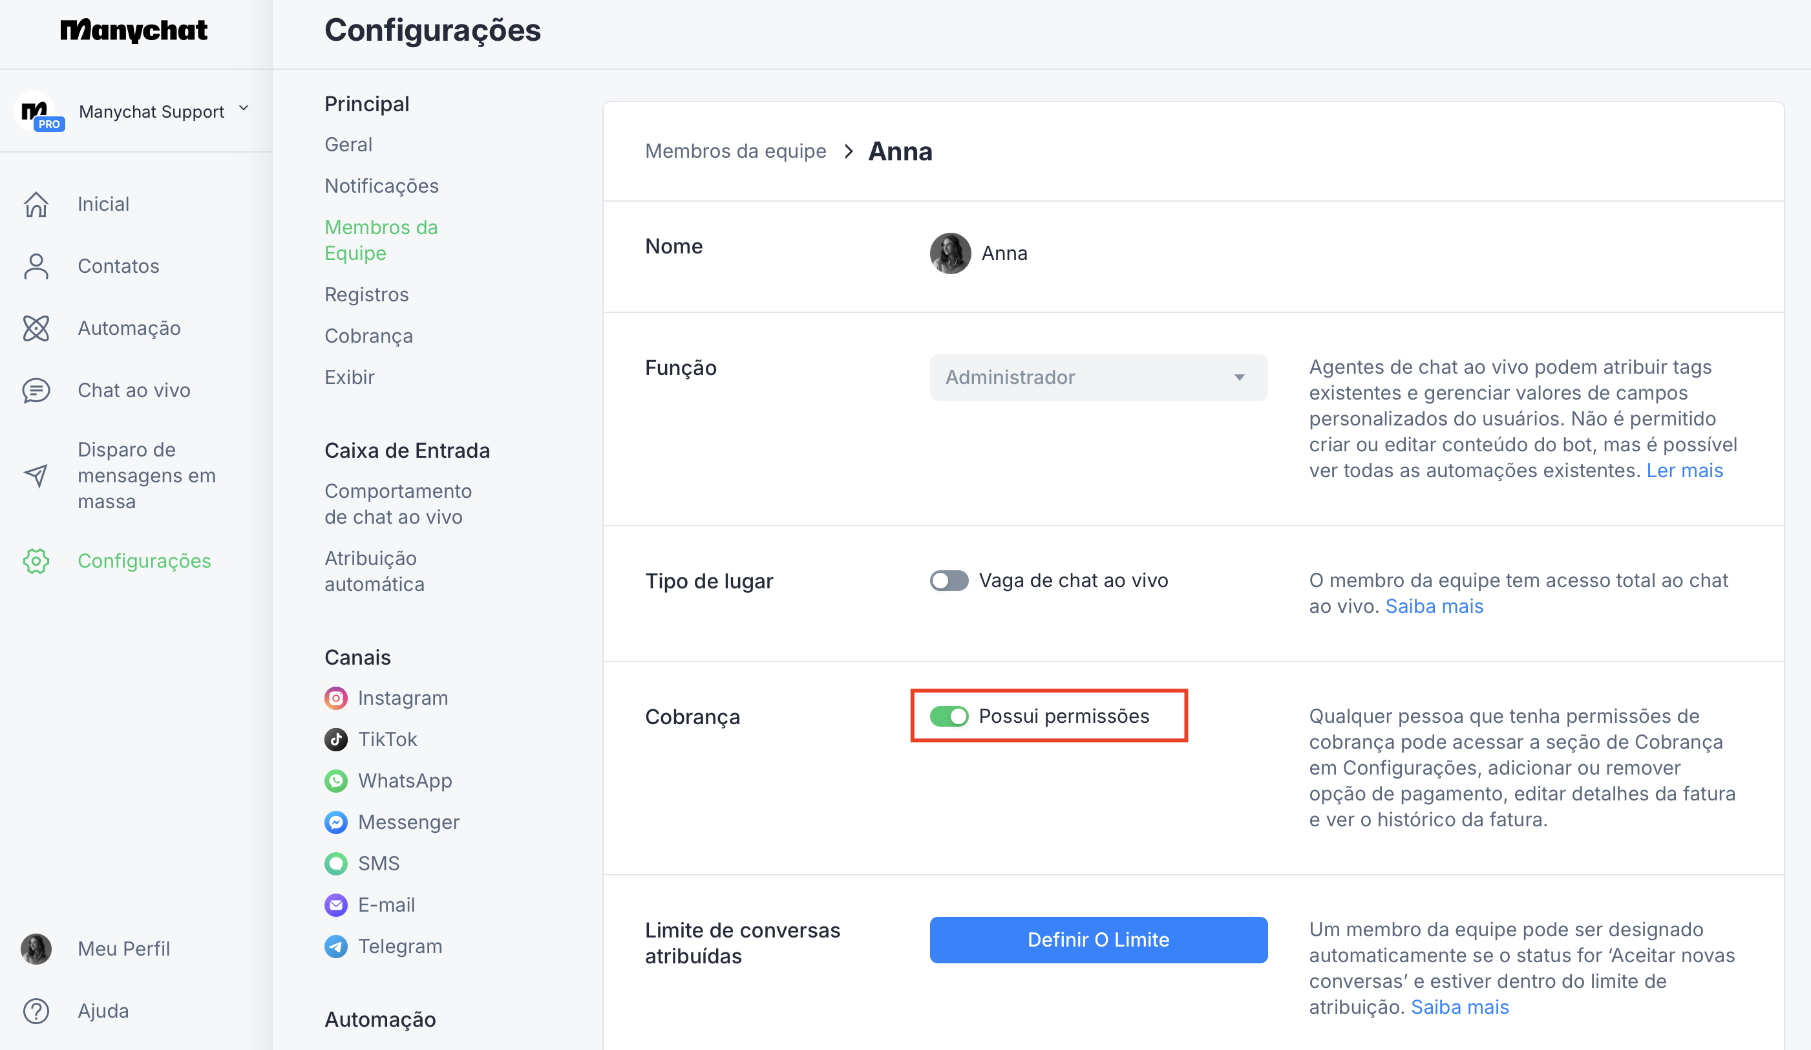
Task: Open Meu Perfil from sidebar avatar
Action: coord(36,948)
